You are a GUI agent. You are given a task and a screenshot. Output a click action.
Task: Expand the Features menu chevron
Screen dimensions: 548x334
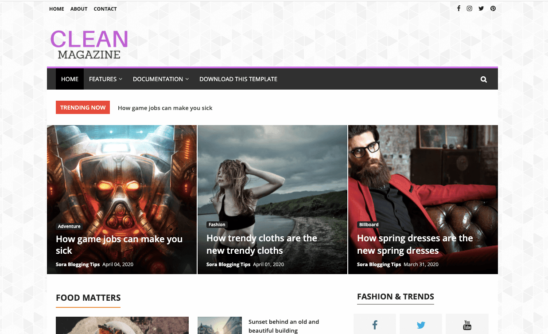tap(120, 79)
